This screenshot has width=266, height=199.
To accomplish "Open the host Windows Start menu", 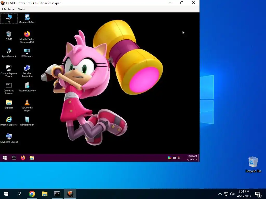I will [6, 194].
